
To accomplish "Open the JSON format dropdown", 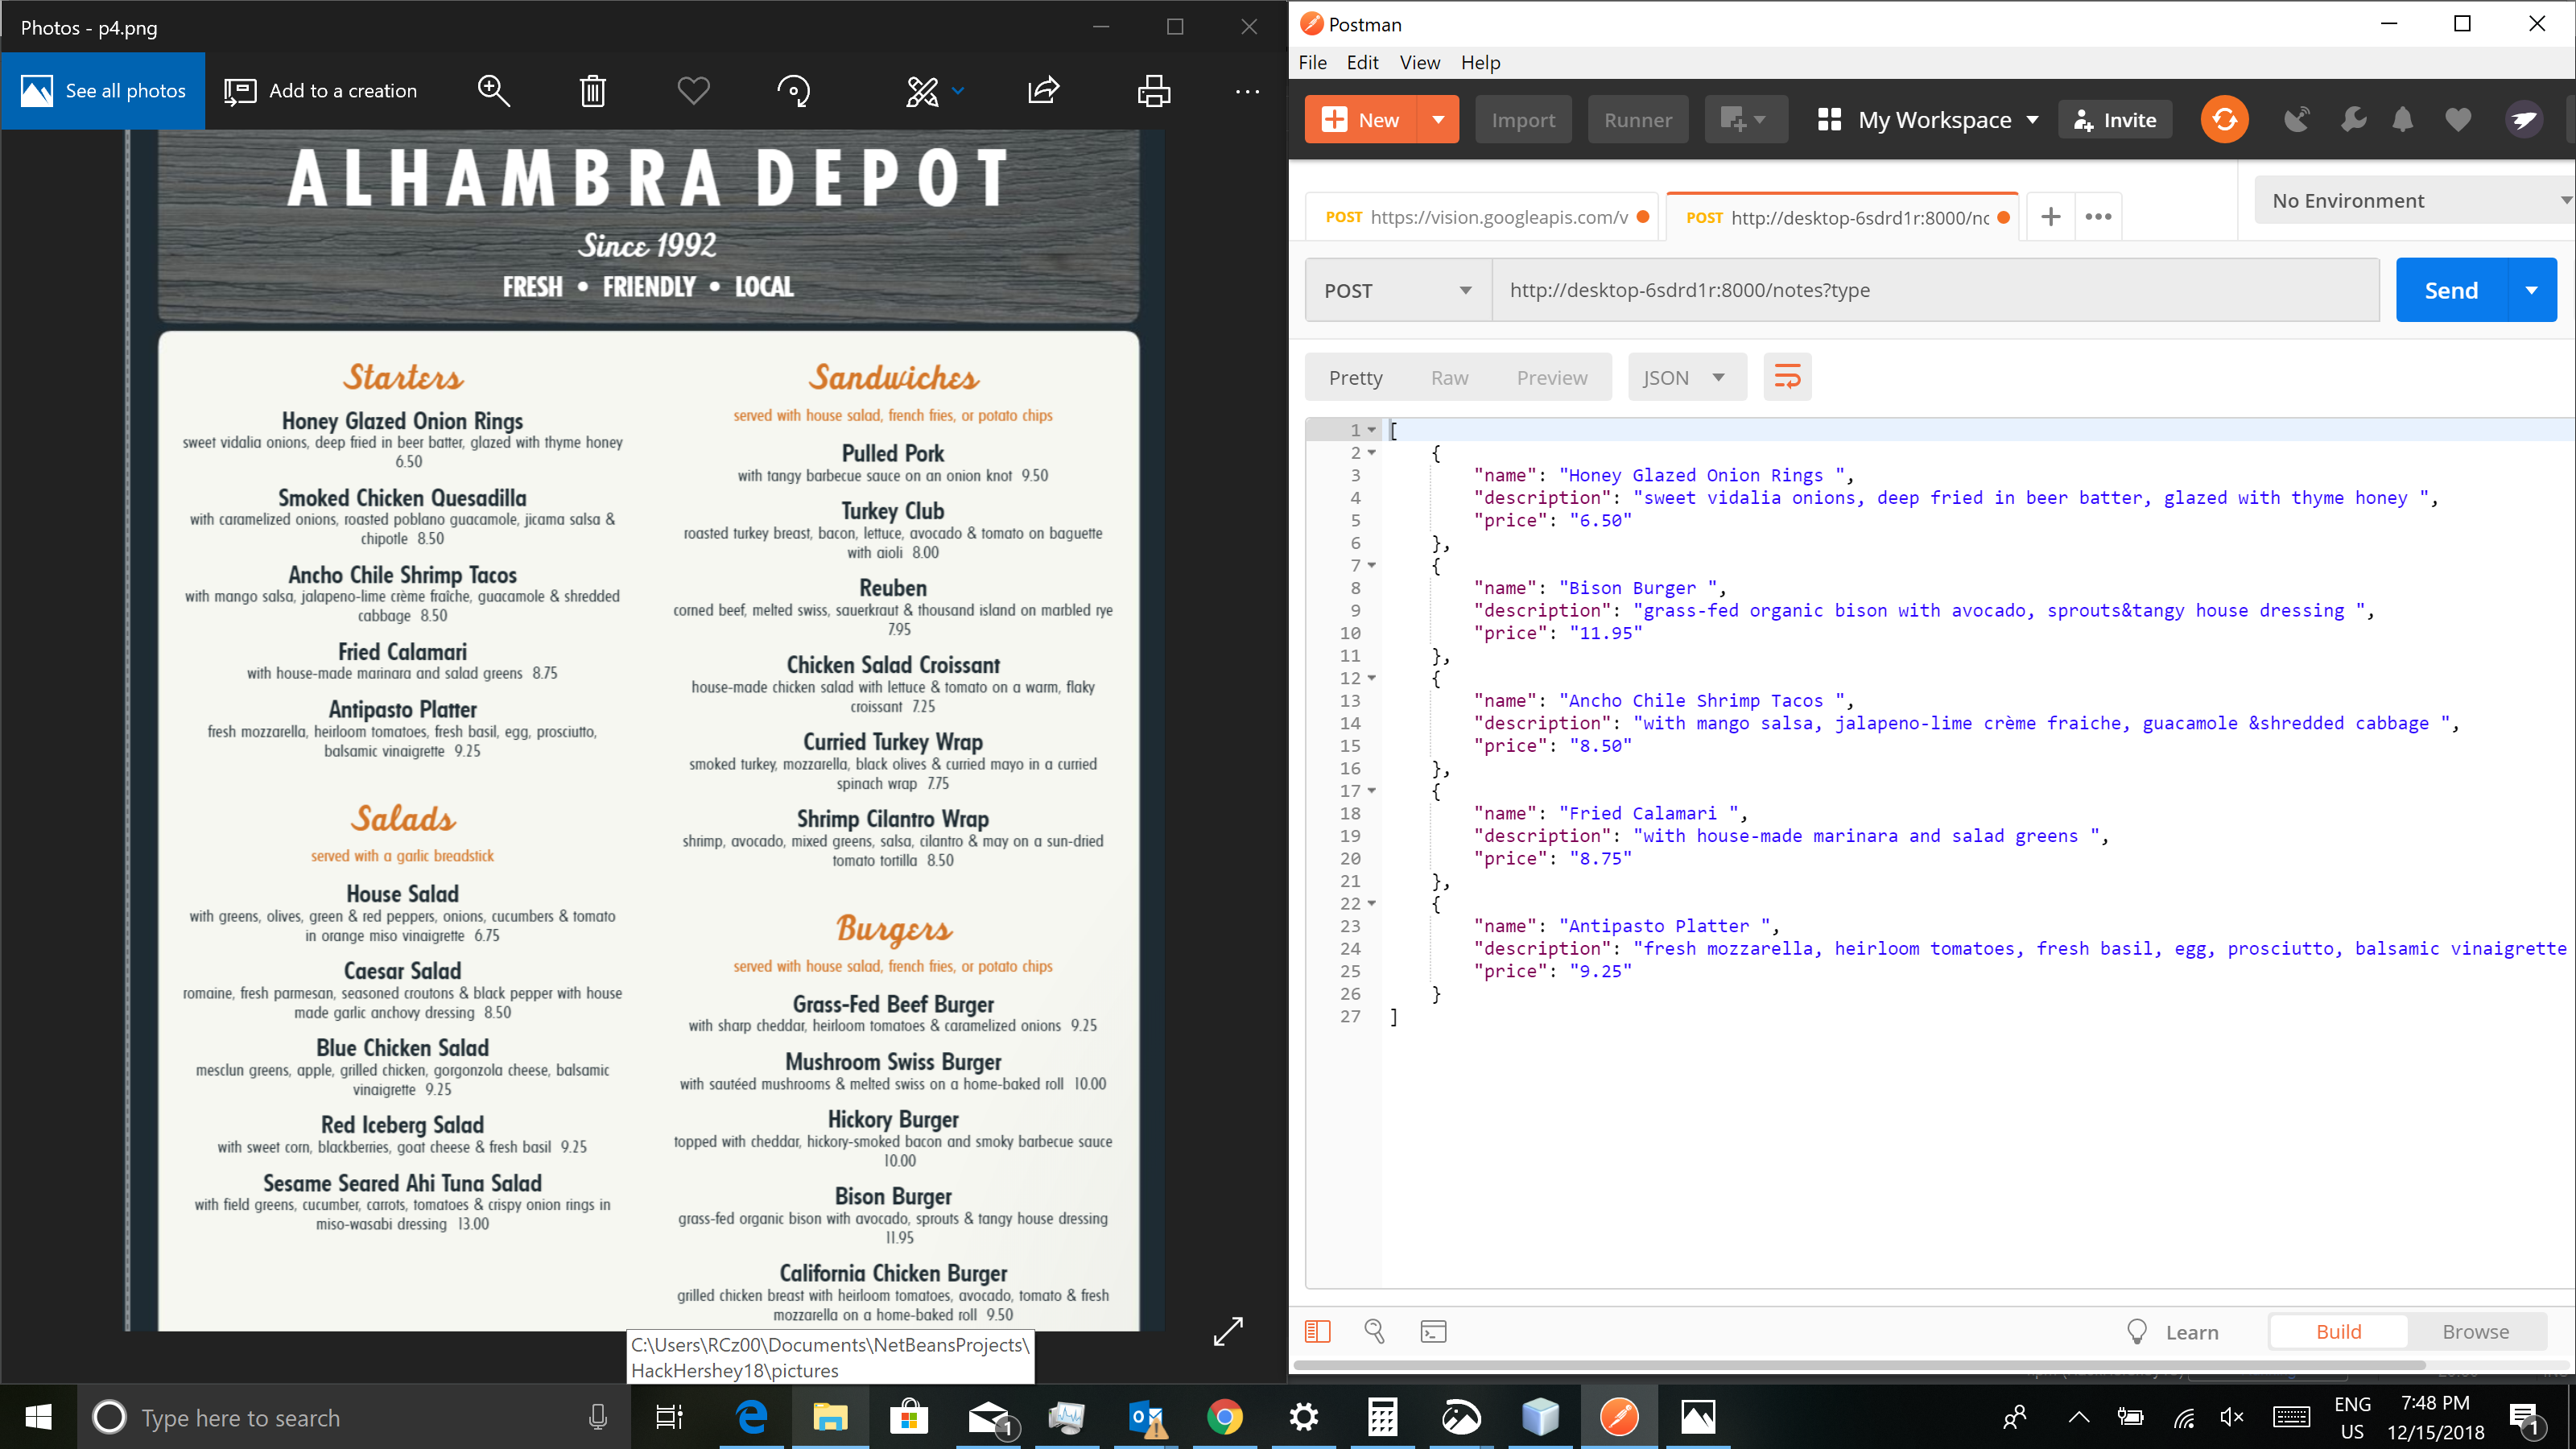I will [x=1685, y=377].
